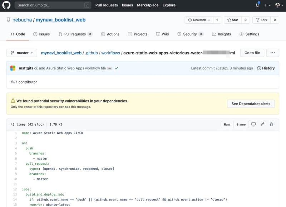Open commit eb3162c
The image size is (286, 207).
coord(222,68)
